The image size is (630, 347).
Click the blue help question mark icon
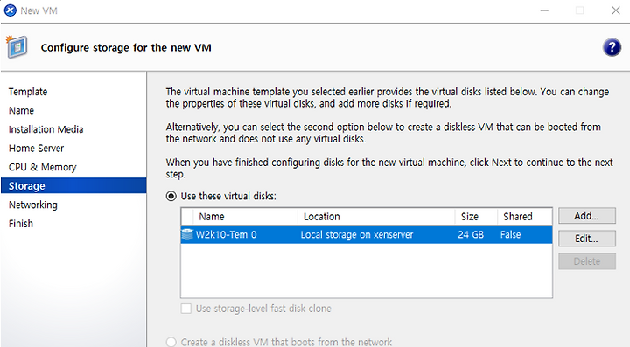(612, 48)
